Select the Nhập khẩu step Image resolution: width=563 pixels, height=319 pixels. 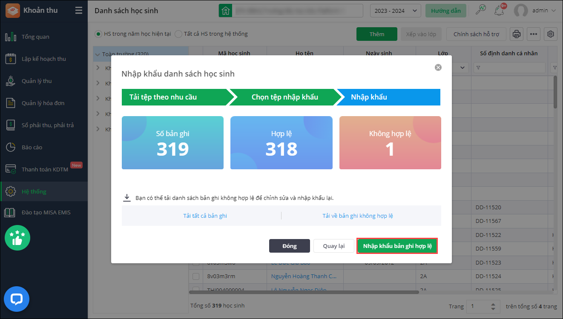pos(389,97)
